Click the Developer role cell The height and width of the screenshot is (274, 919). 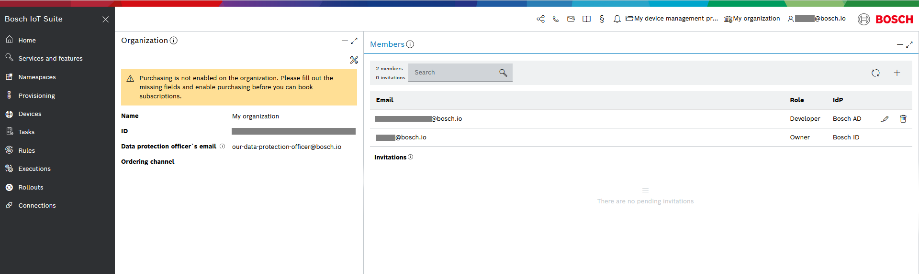click(805, 118)
